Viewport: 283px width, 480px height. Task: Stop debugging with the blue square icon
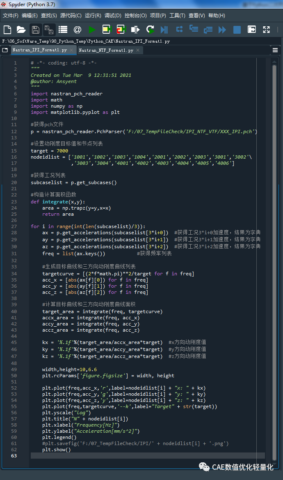click(237, 30)
